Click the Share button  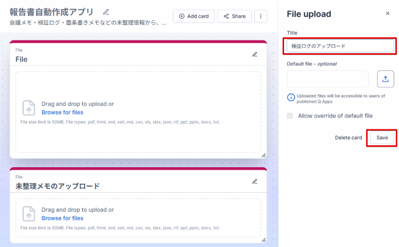pyautogui.click(x=234, y=17)
